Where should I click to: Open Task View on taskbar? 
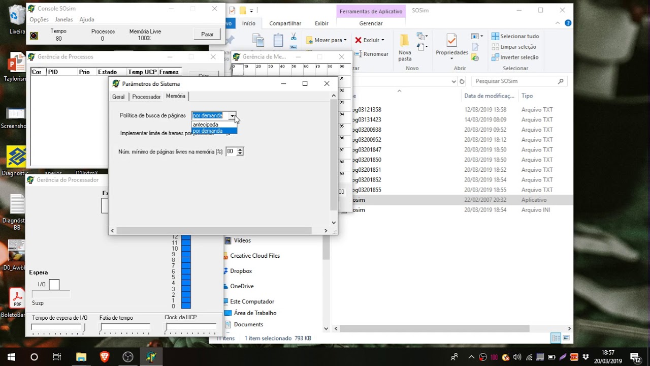click(57, 357)
